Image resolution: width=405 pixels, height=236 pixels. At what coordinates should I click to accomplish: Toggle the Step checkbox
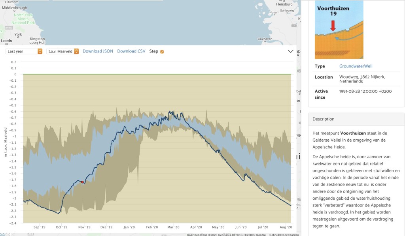coord(162,52)
